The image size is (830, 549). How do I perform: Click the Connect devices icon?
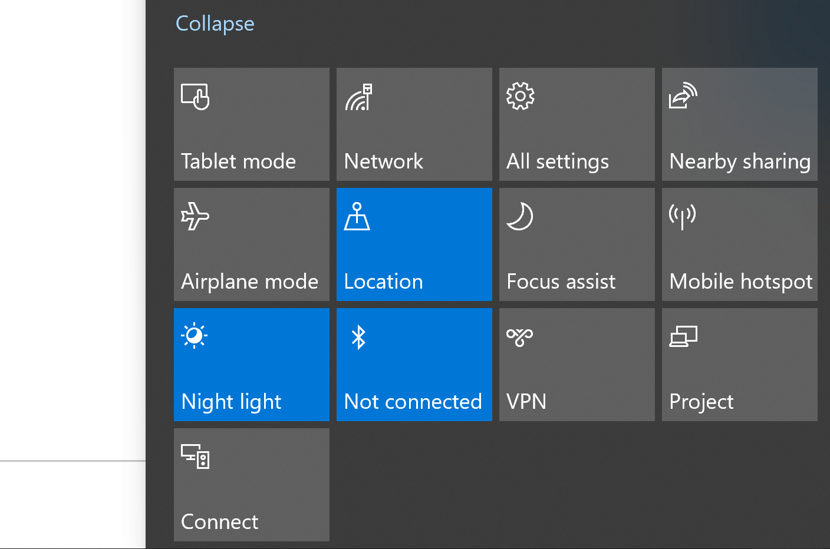tap(195, 457)
